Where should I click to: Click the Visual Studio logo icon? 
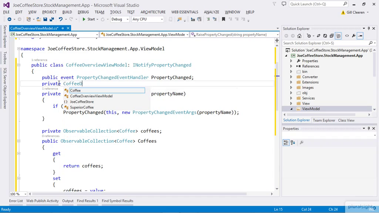pyautogui.click(x=6, y=5)
